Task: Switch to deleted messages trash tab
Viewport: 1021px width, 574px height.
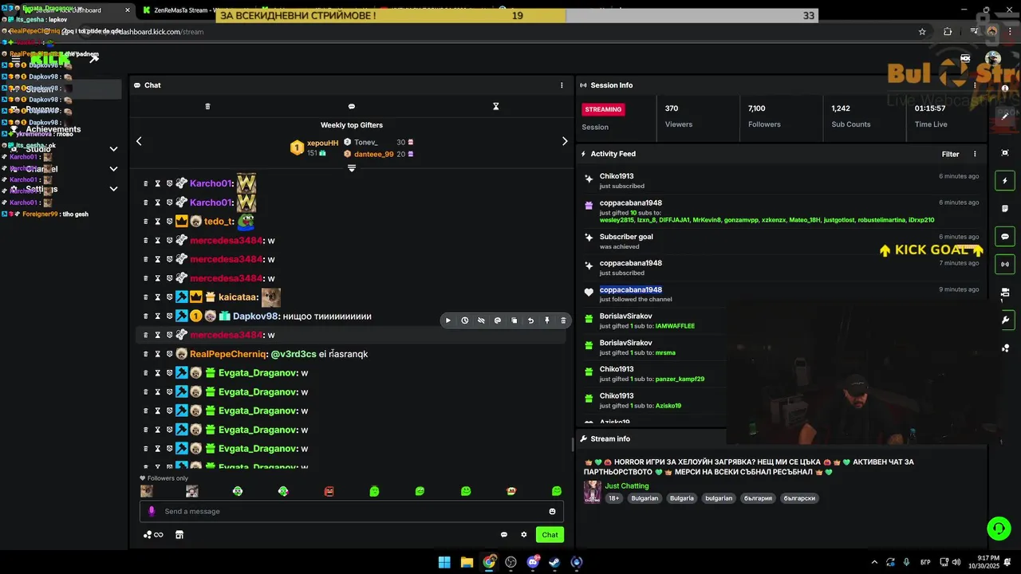Action: 207,106
